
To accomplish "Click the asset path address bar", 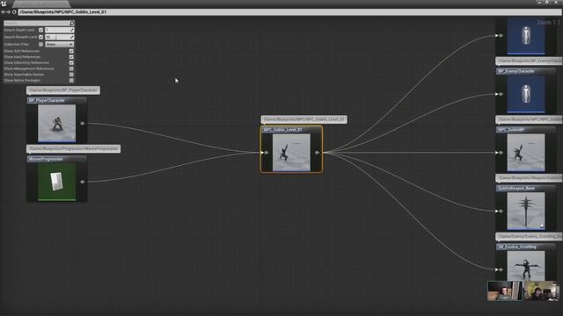I will tap(289, 11).
